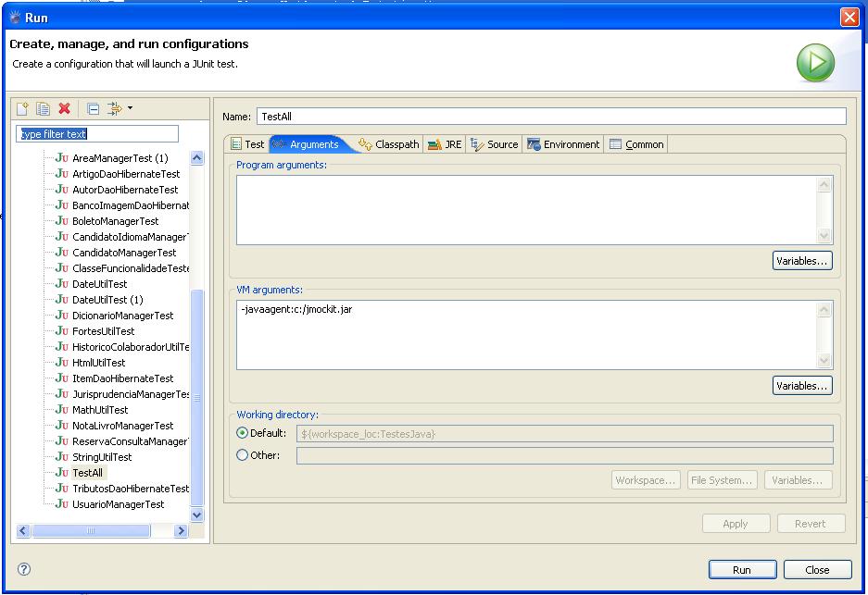Image resolution: width=868 pixels, height=595 pixels.
Task: Click the JUnit icon beside ArtigoDaoHibernateTest
Action: click(x=61, y=174)
